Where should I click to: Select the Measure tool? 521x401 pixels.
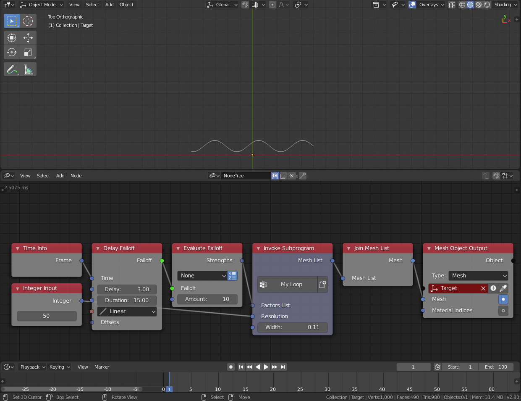(28, 69)
